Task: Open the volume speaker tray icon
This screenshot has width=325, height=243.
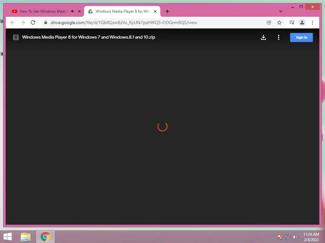Action: pos(295,237)
